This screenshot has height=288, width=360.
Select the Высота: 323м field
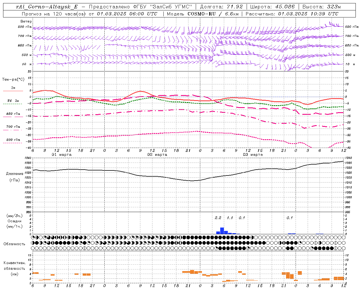pyautogui.click(x=321, y=7)
